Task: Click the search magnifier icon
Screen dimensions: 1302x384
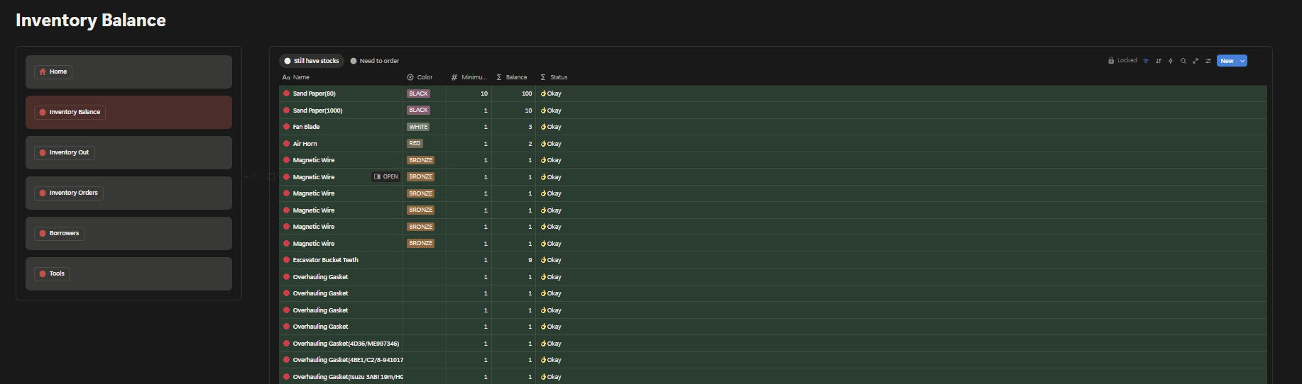Action: click(1183, 61)
